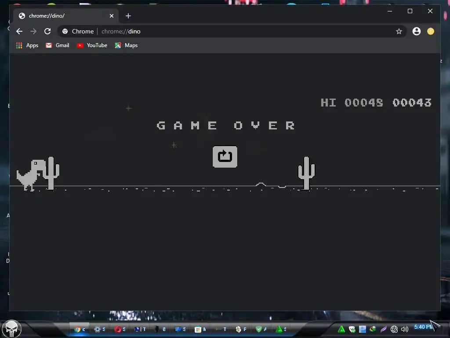Reload the dino page
Viewport: 450px width, 338px height.
pyautogui.click(x=47, y=31)
